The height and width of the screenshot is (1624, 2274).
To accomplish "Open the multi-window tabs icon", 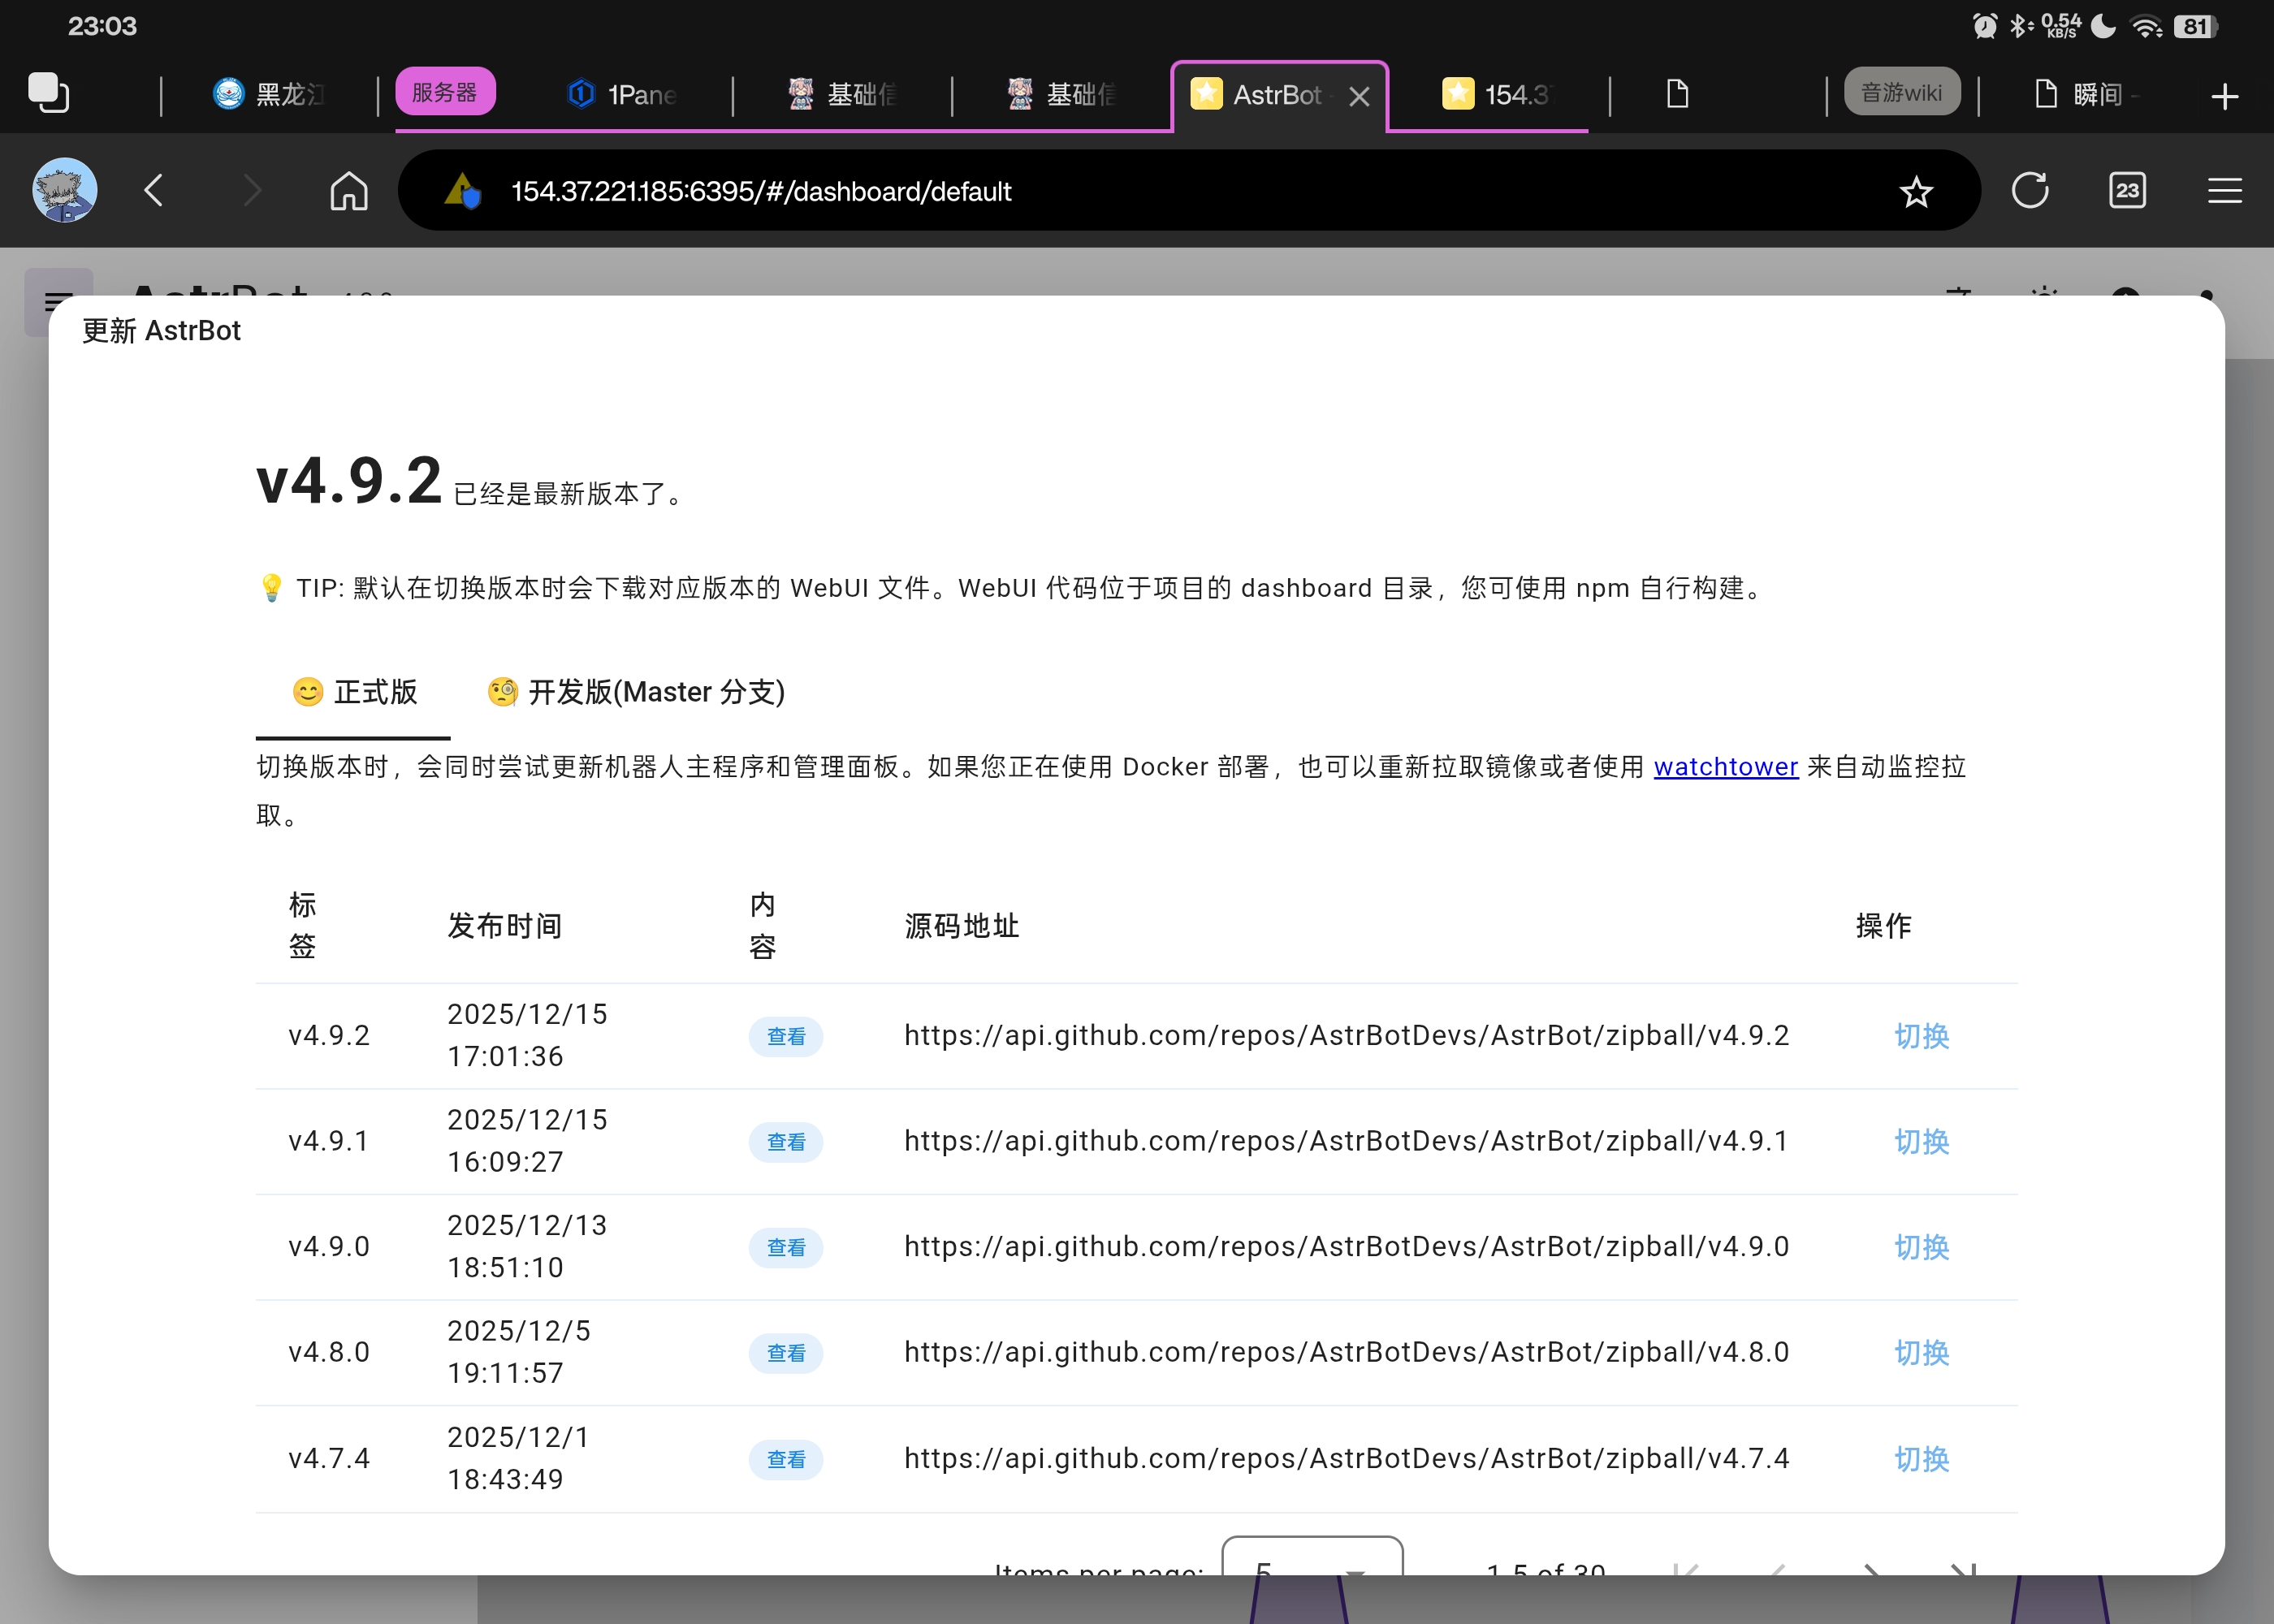I will pos(48,94).
